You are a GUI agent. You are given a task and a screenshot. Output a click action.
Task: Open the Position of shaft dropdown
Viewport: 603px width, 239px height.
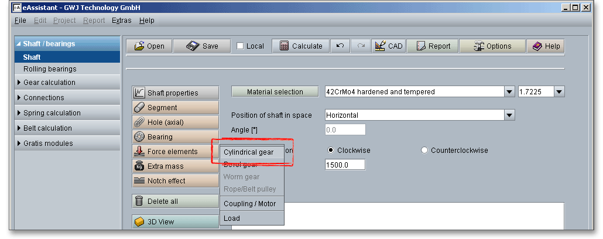(x=509, y=115)
